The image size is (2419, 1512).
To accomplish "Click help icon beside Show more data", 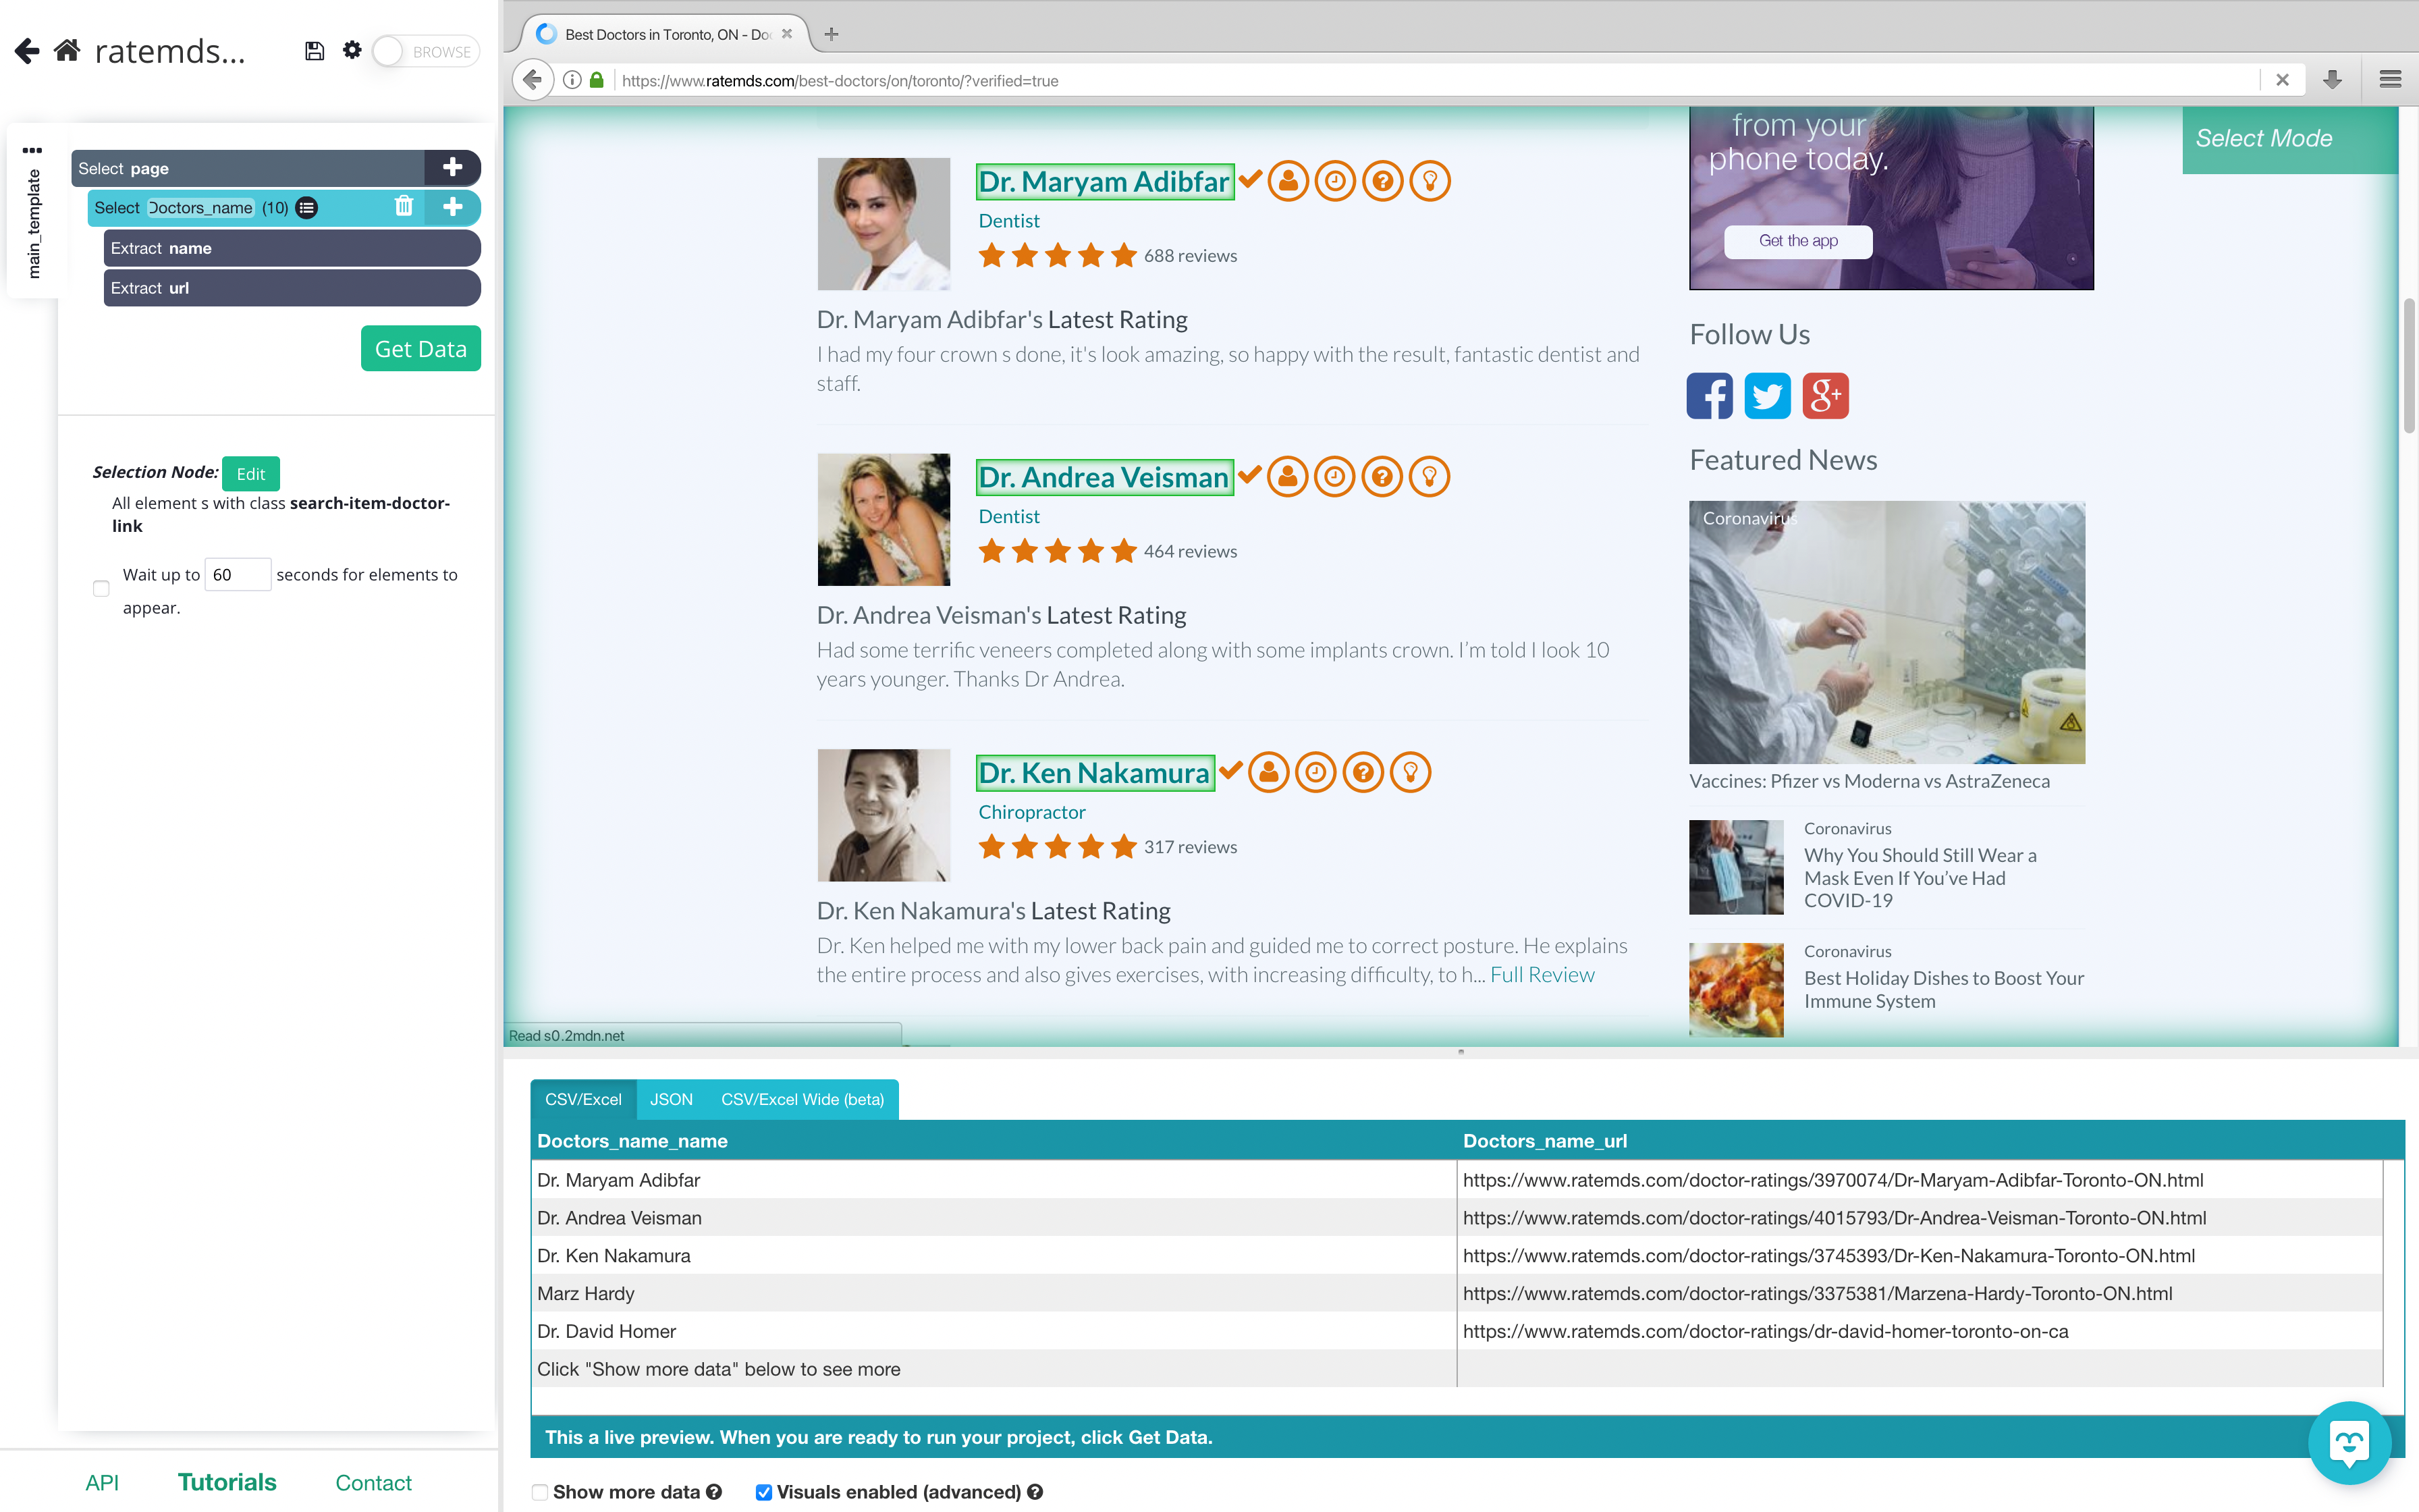I will pyautogui.click(x=713, y=1492).
